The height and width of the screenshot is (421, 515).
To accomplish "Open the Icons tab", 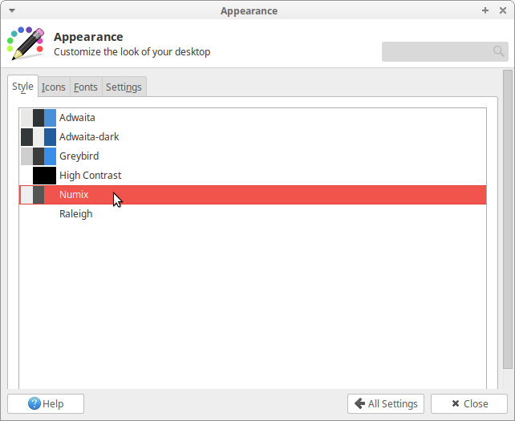I will coord(54,87).
